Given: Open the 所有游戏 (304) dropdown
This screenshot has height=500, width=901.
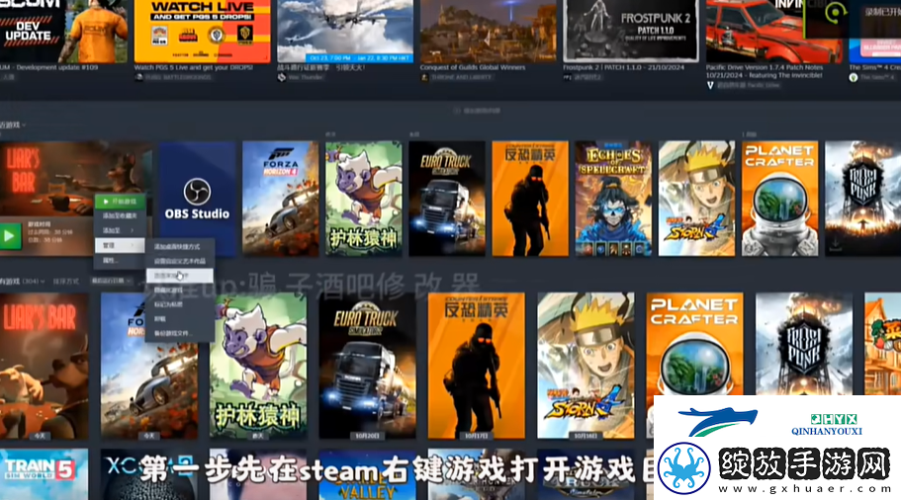Looking at the screenshot, I should [23, 282].
